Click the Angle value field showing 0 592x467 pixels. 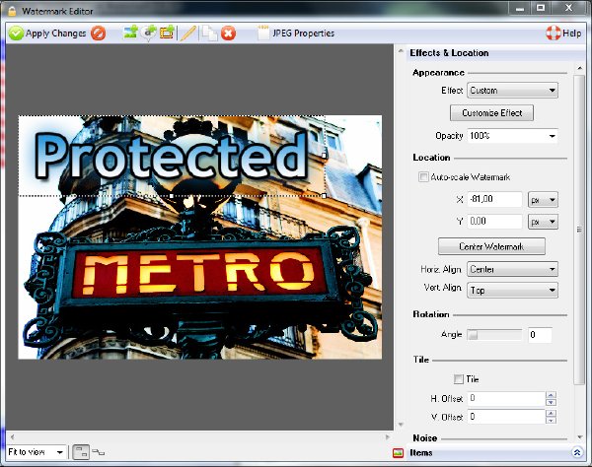coord(540,335)
